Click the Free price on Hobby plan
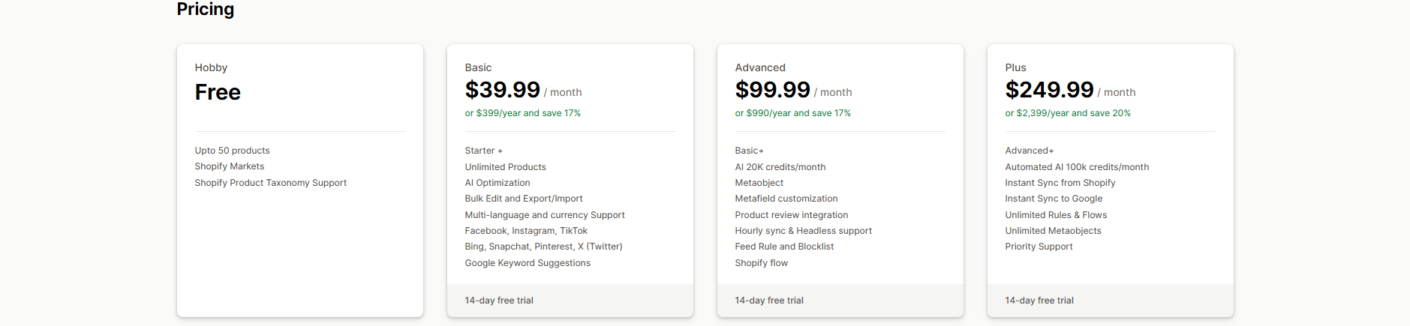This screenshot has width=1410, height=326. tap(218, 92)
